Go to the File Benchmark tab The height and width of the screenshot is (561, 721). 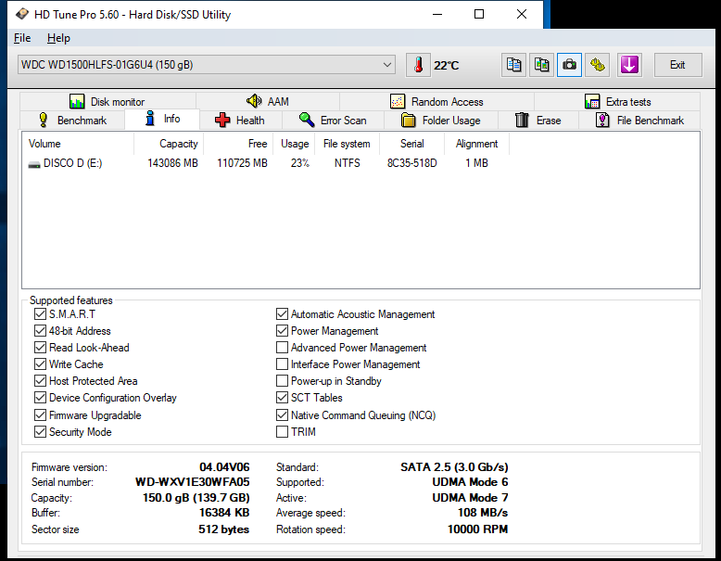click(x=639, y=121)
